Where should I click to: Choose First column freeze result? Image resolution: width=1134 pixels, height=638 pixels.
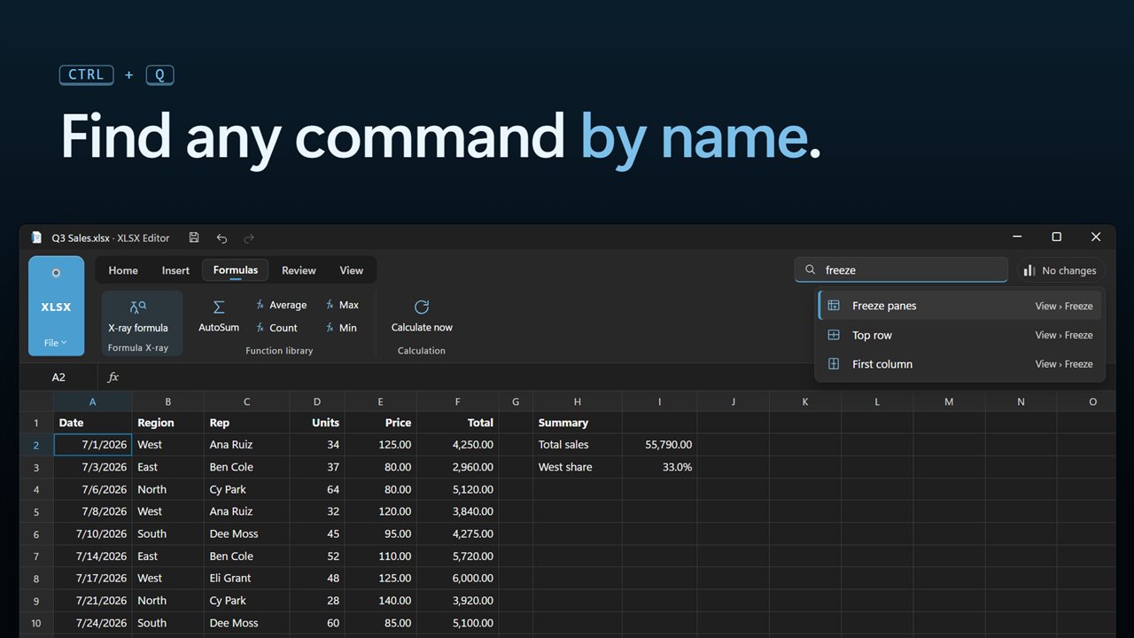(960, 364)
